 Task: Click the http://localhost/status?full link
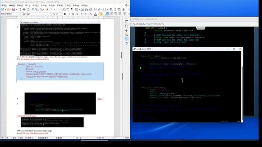[x=37, y=134]
